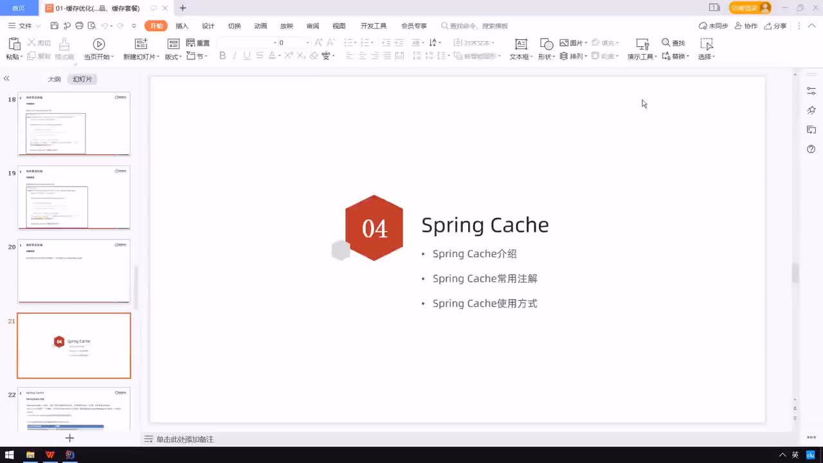Switch to the Transitions tab
The image size is (823, 463).
tap(235, 26)
